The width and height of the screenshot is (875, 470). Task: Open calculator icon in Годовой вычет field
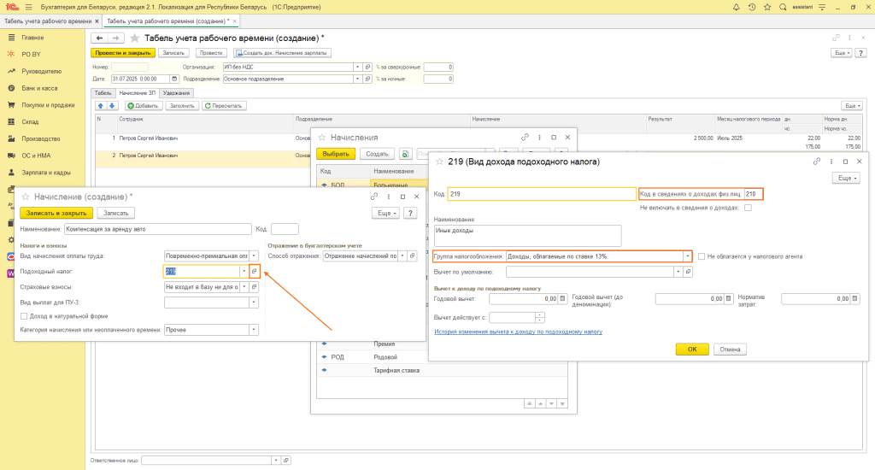click(x=562, y=298)
